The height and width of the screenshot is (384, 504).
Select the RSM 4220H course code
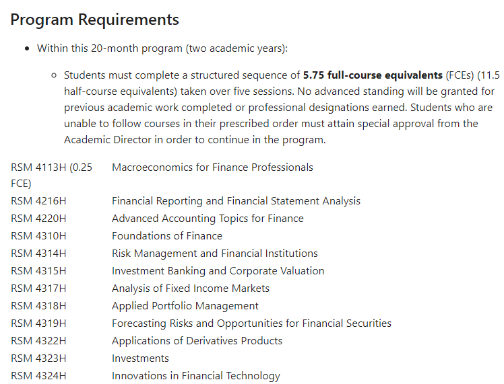[x=38, y=219]
